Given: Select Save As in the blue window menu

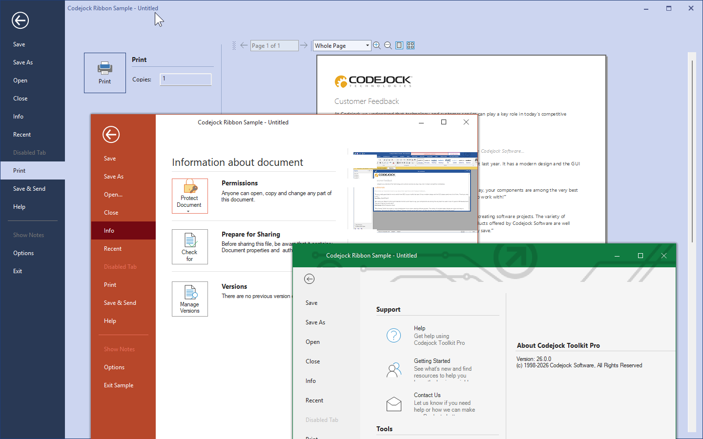Looking at the screenshot, I should tap(32, 62).
